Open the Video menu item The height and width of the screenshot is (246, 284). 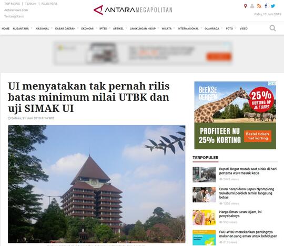(244, 28)
